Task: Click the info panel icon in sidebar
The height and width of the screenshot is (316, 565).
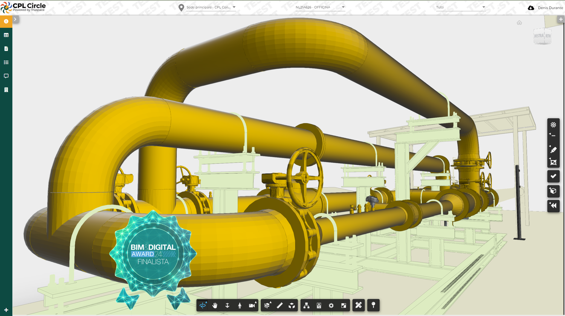Action: (6, 21)
